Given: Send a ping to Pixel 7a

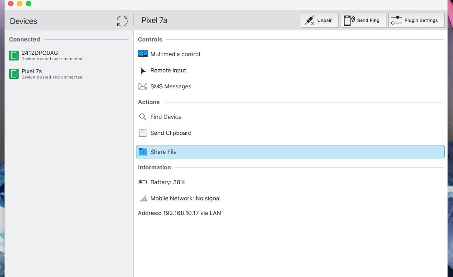Looking at the screenshot, I should point(363,20).
